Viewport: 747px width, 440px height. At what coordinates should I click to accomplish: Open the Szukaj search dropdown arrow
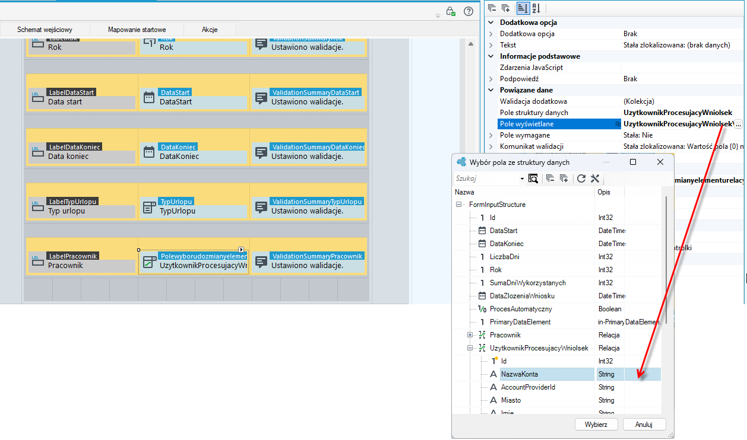pos(523,178)
